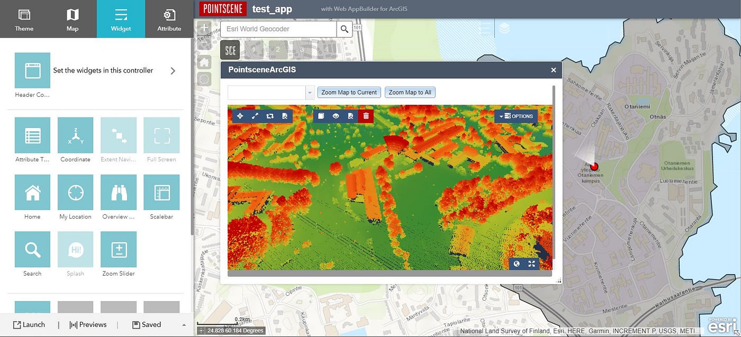Click the red trash delete icon
Image resolution: width=741 pixels, height=337 pixels.
tap(366, 116)
